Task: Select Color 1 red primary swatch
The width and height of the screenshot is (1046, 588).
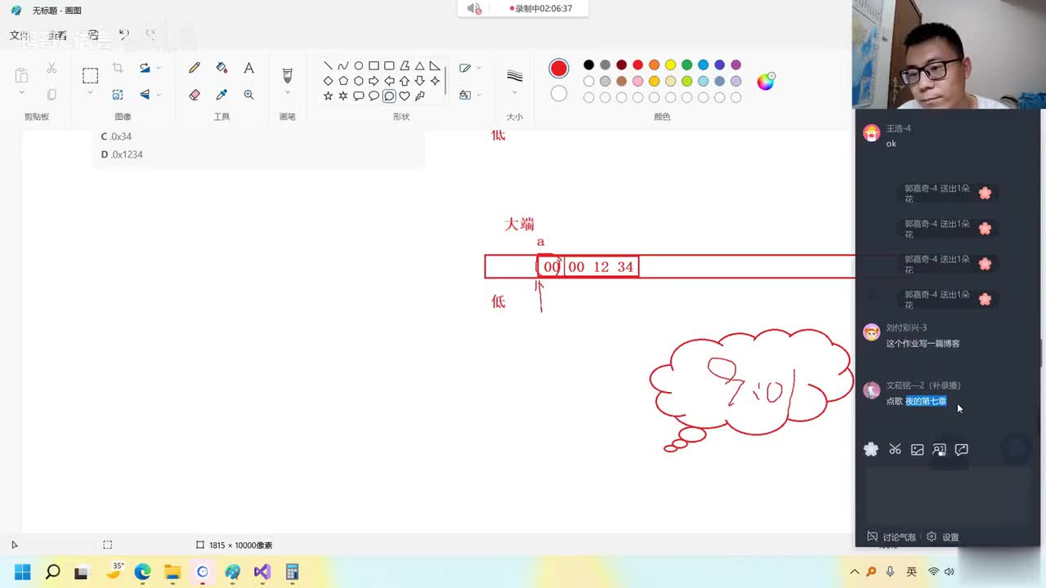Action: point(559,69)
